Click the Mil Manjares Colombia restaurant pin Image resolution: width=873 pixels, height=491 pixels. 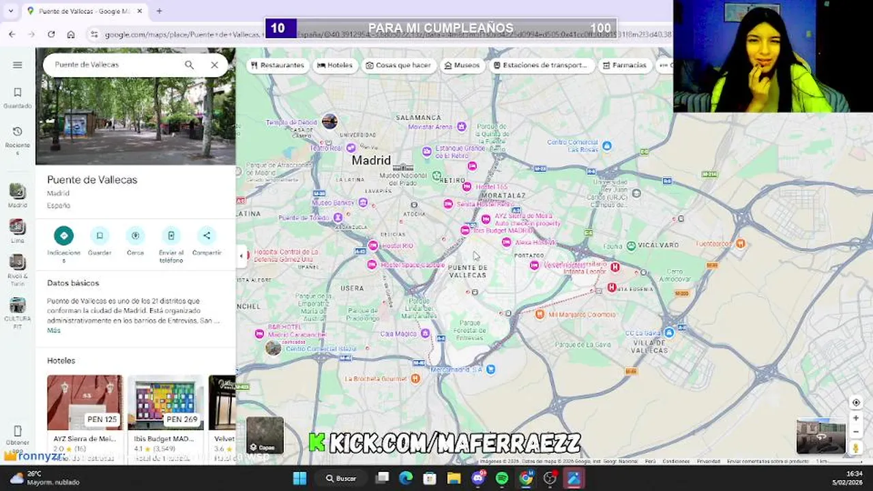(539, 314)
